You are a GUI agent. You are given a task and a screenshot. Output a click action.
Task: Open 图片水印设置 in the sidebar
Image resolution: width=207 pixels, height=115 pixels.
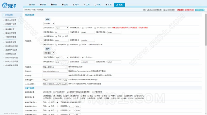click(x=11, y=20)
